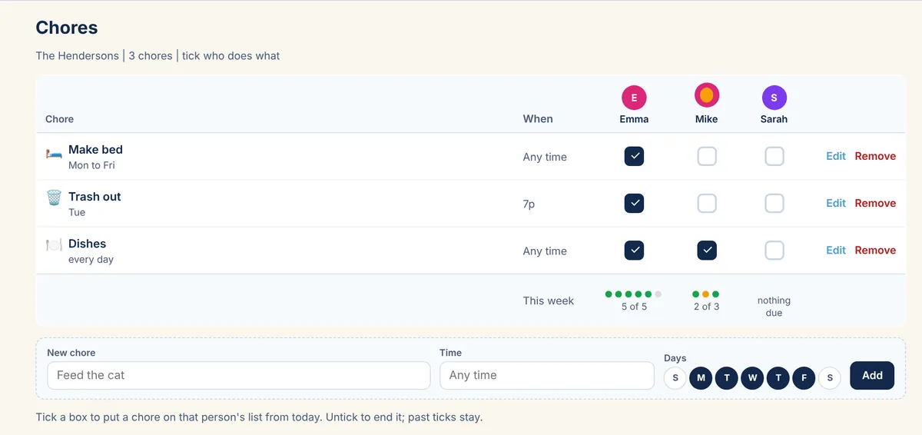This screenshot has height=435, width=922.
Task: Click Emma's pink avatar icon
Action: (634, 98)
